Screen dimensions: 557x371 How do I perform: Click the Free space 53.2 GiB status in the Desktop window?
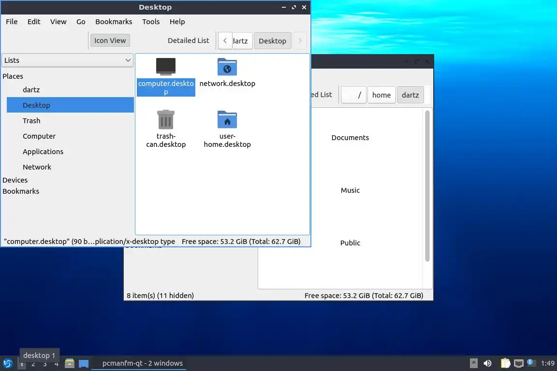coord(241,242)
